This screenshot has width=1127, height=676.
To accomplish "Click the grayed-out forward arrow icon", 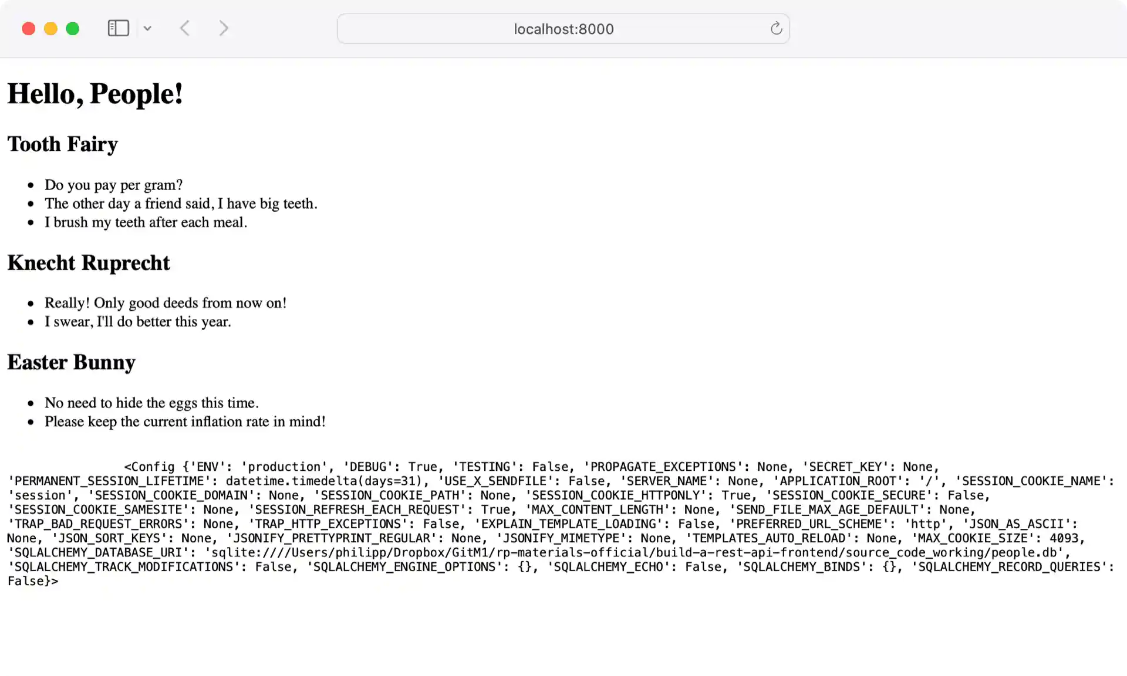I will coord(223,28).
